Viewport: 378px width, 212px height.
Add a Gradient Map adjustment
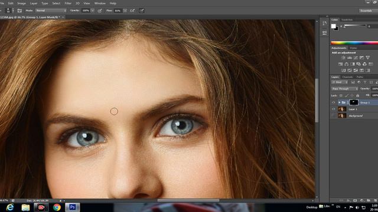point(367,70)
